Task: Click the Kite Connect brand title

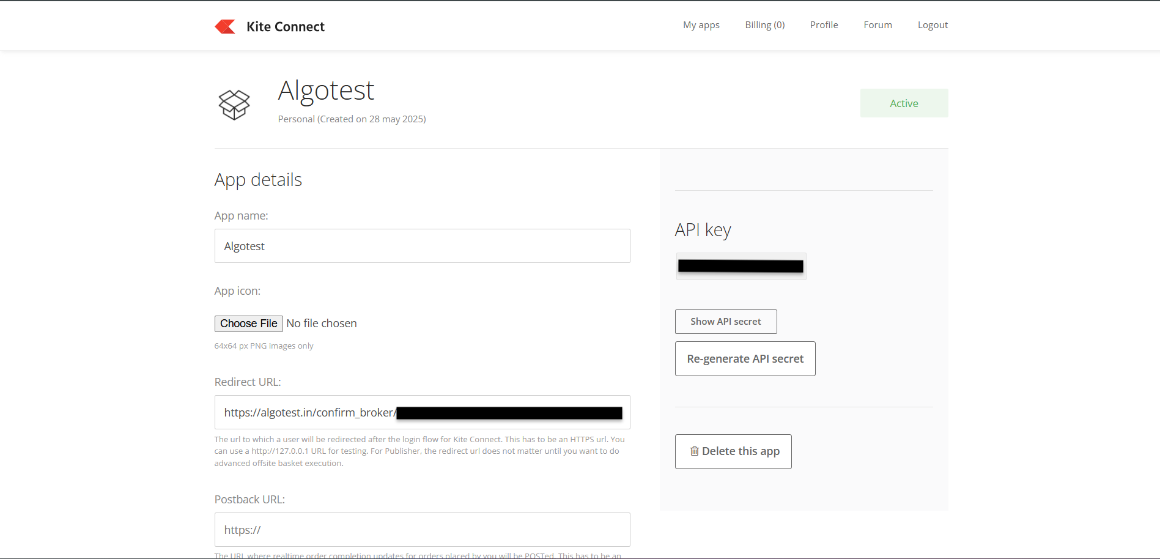Action: 286,27
